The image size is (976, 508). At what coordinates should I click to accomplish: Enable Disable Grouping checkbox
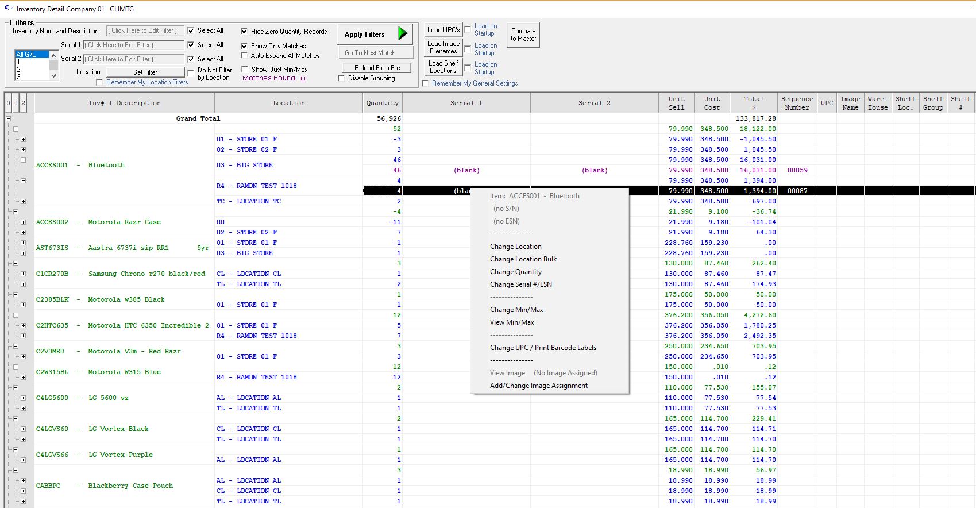coord(341,78)
